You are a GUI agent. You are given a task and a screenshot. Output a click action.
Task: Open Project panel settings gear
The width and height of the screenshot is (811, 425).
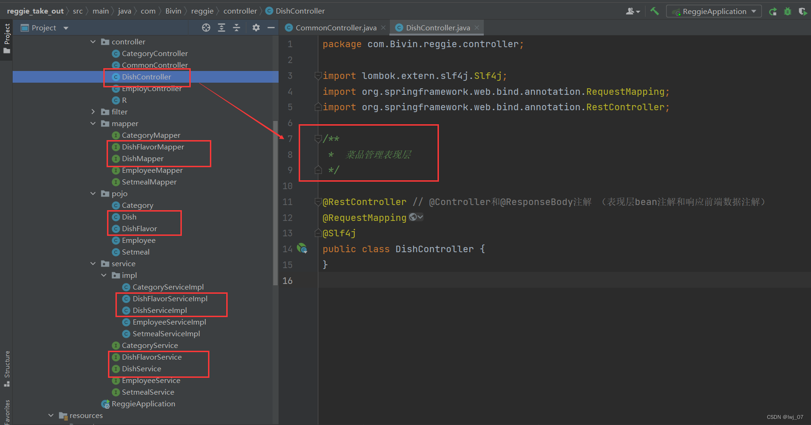click(x=256, y=28)
